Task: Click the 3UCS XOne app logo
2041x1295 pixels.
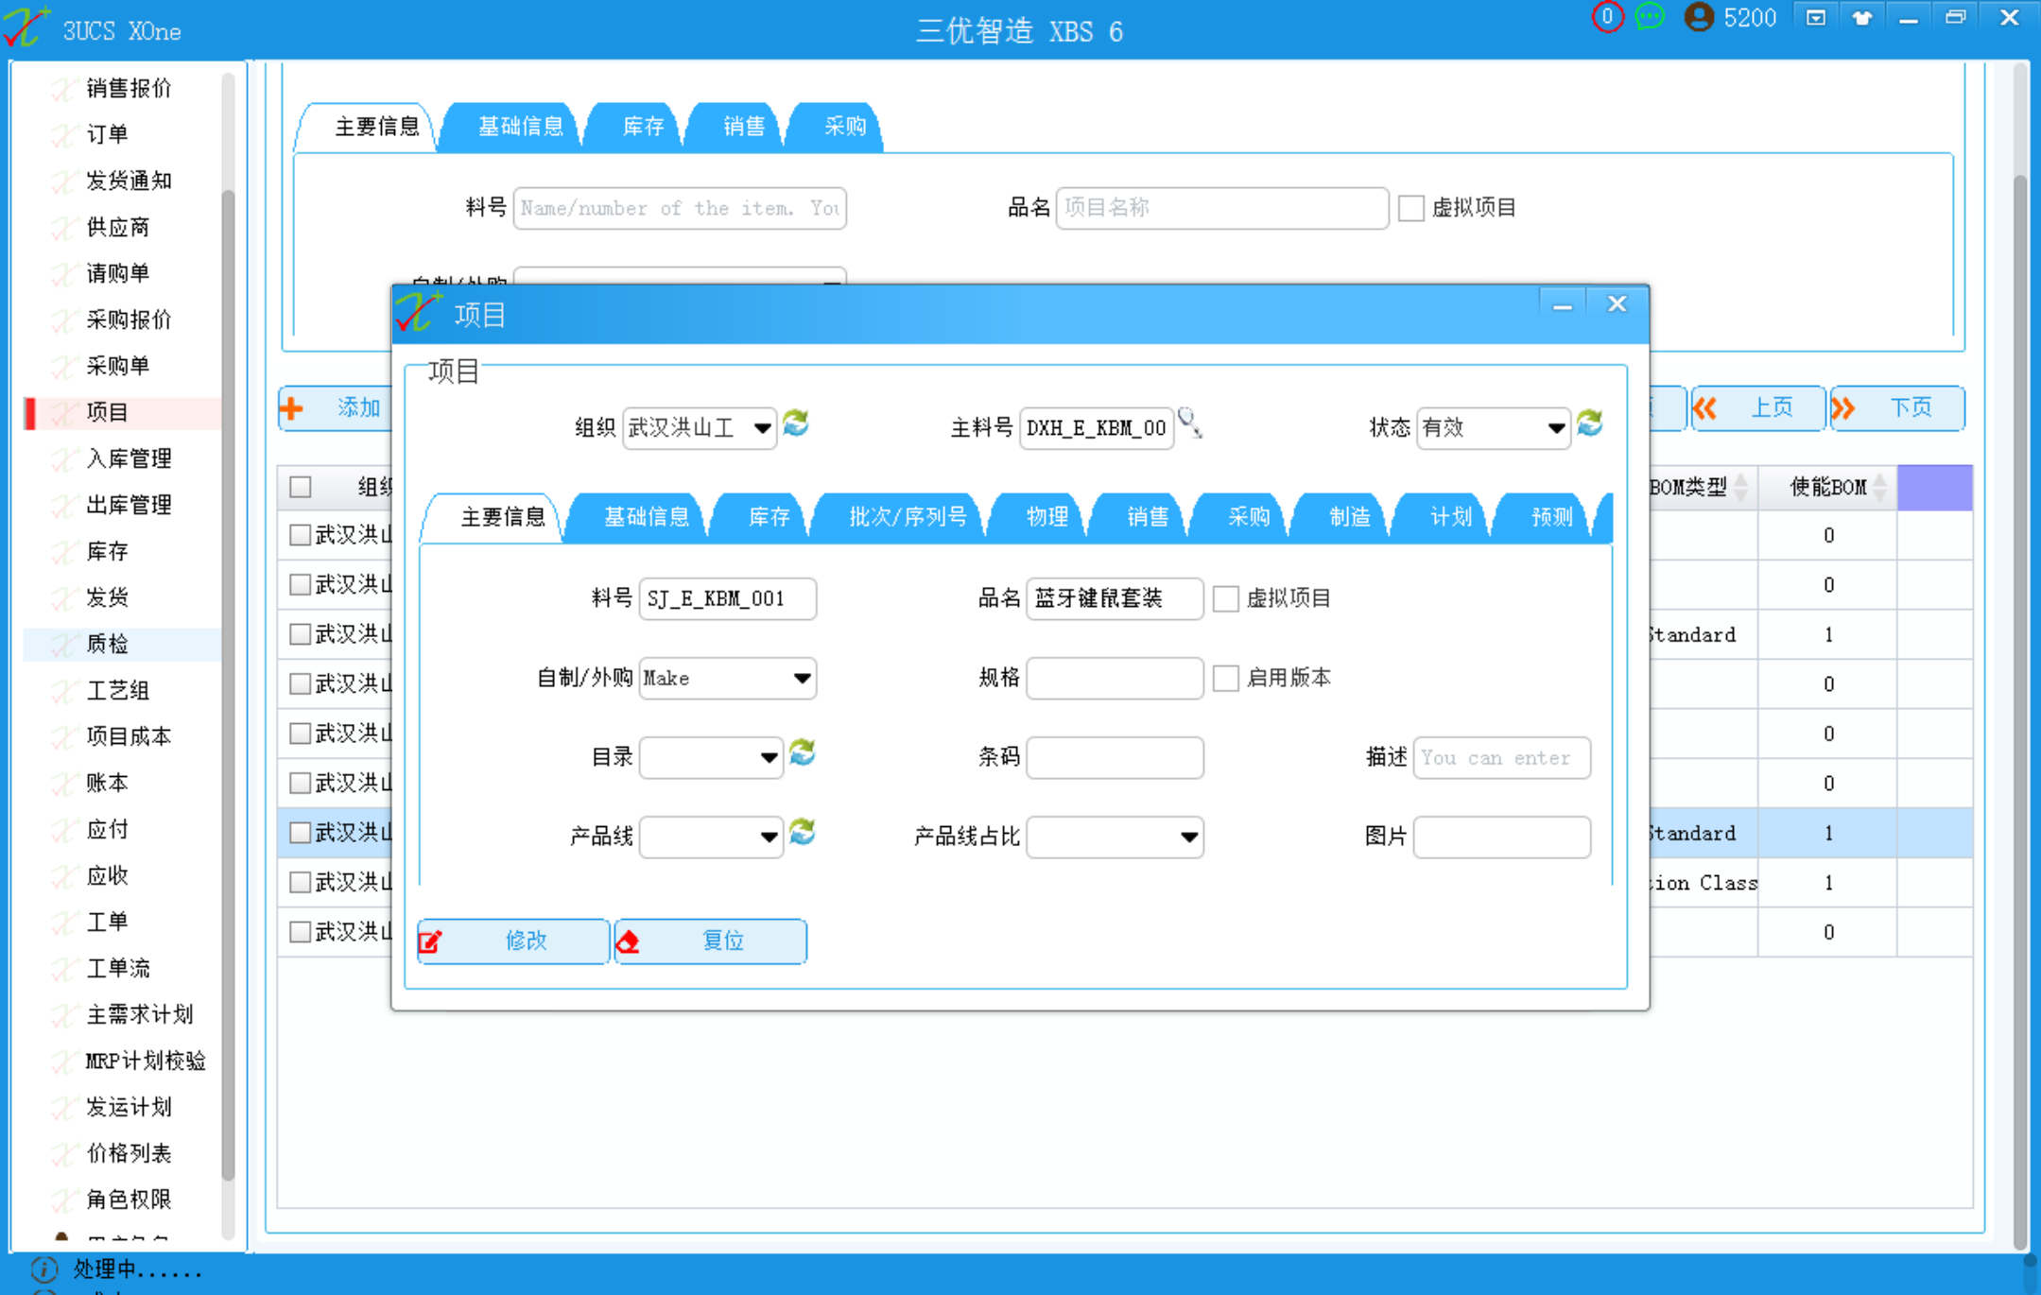Action: pos(26,26)
